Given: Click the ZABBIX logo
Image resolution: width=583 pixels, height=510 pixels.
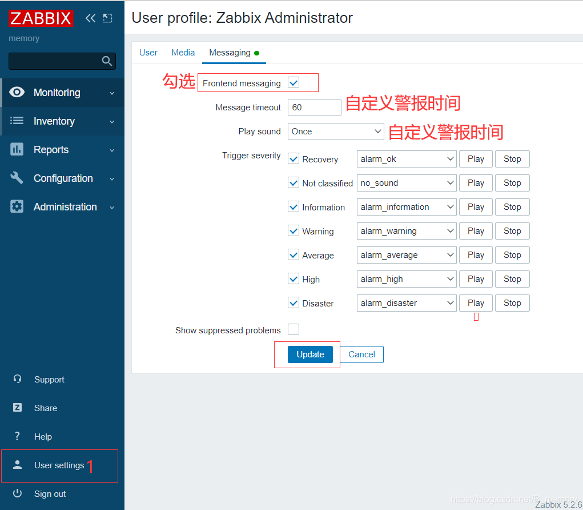Looking at the screenshot, I should click(41, 18).
